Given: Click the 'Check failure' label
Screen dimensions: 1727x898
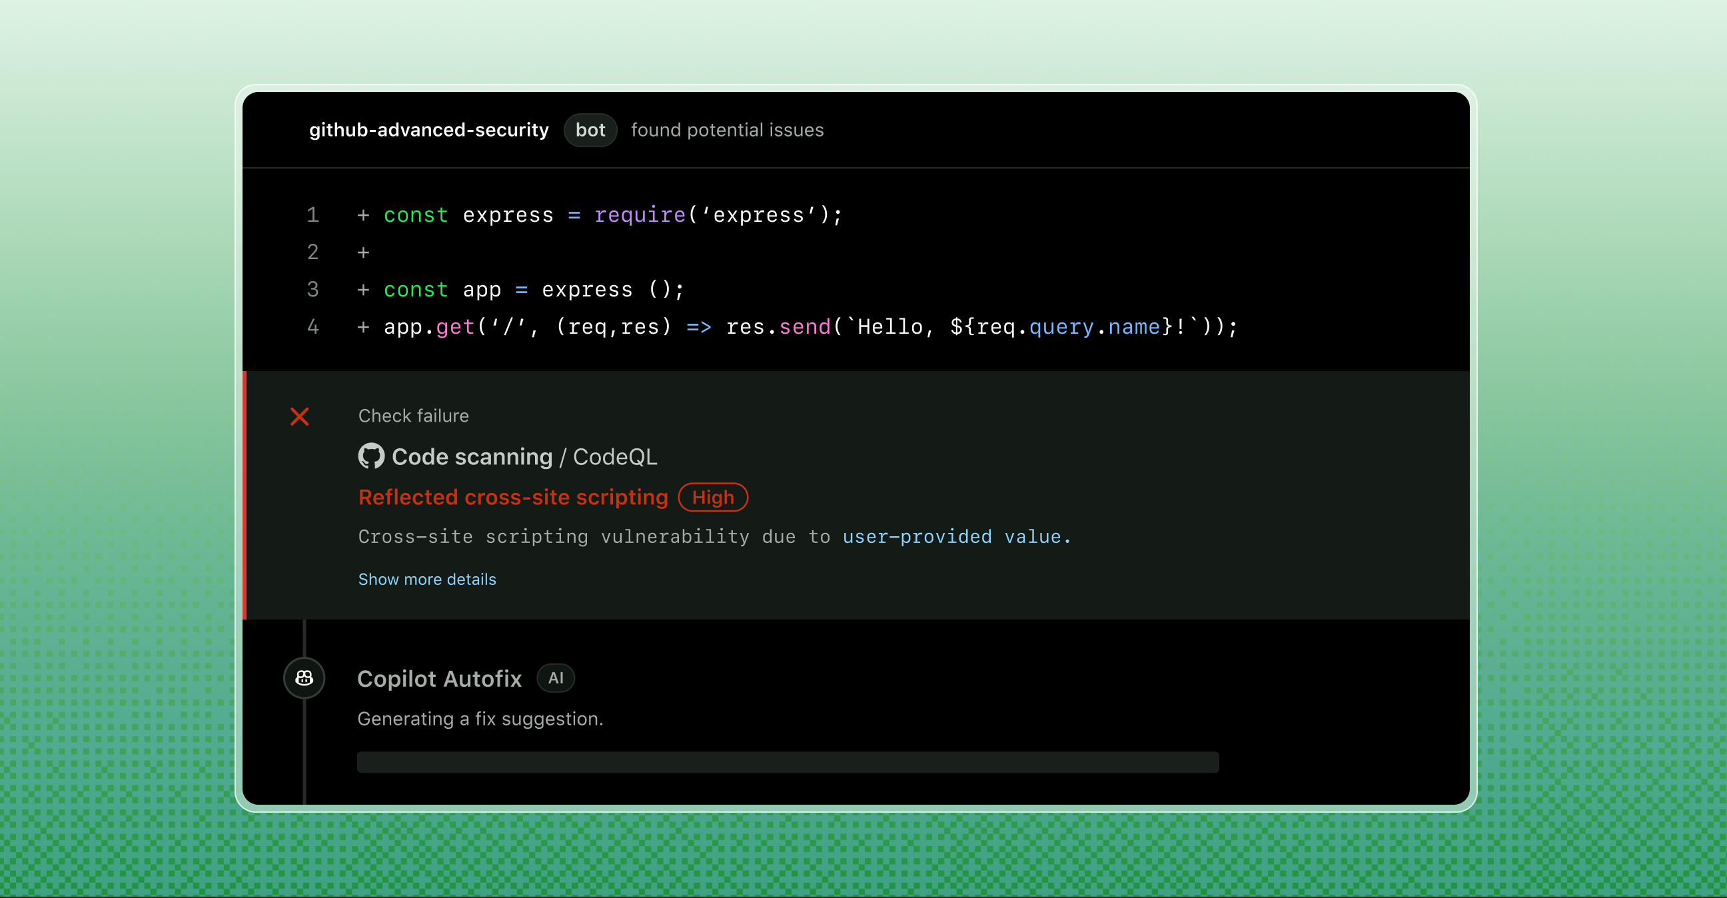Looking at the screenshot, I should coord(414,416).
